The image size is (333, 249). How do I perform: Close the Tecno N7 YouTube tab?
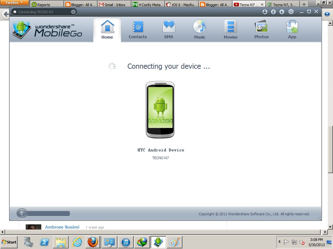coord(262,5)
